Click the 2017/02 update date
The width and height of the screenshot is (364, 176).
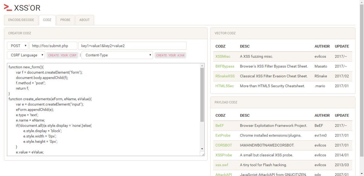[342, 76]
